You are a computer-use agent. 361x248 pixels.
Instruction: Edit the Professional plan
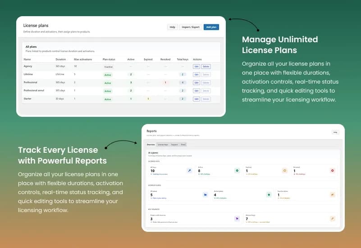pyautogui.click(x=196, y=83)
